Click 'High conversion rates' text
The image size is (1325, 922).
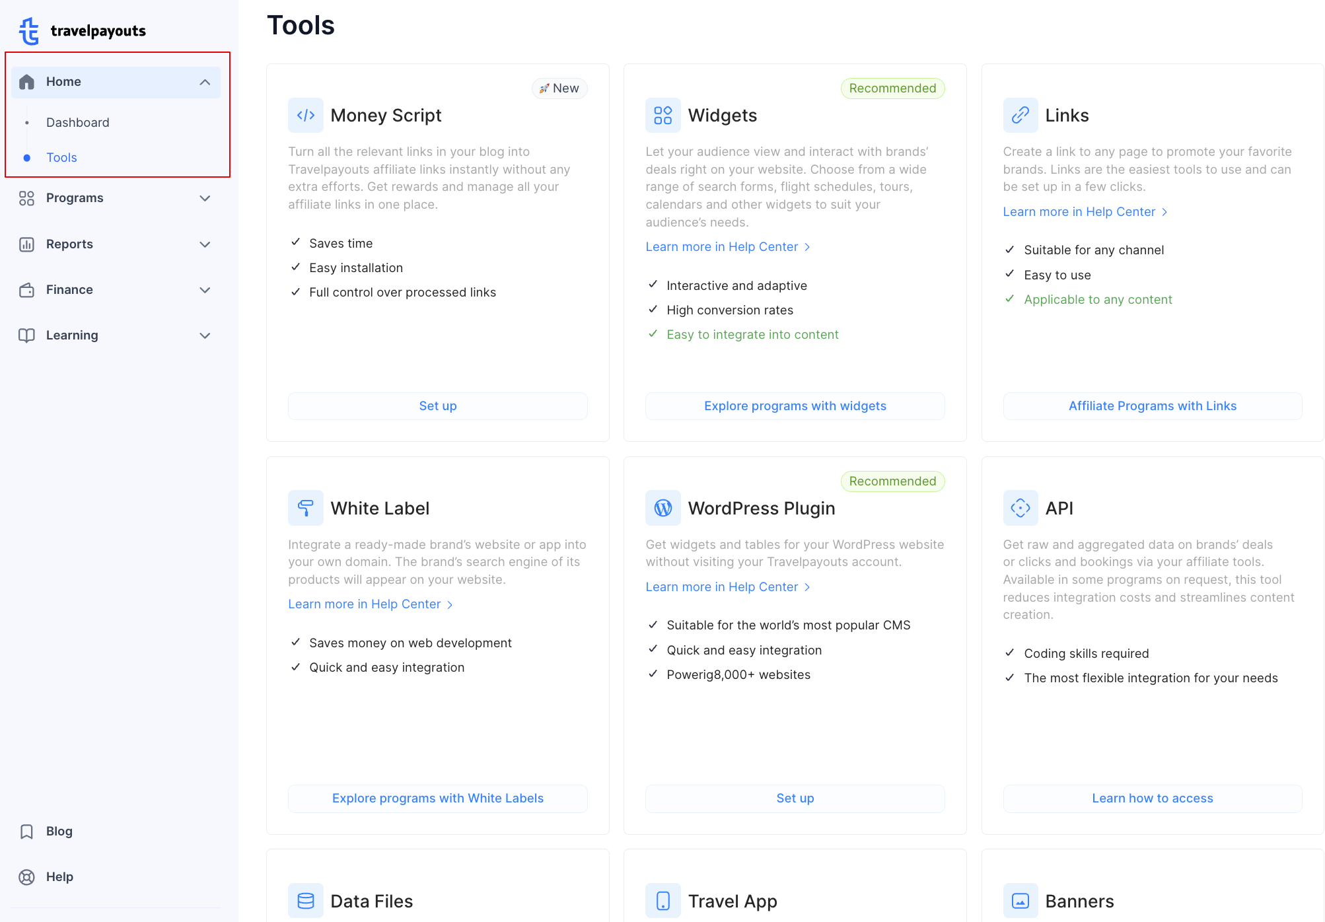pos(730,310)
